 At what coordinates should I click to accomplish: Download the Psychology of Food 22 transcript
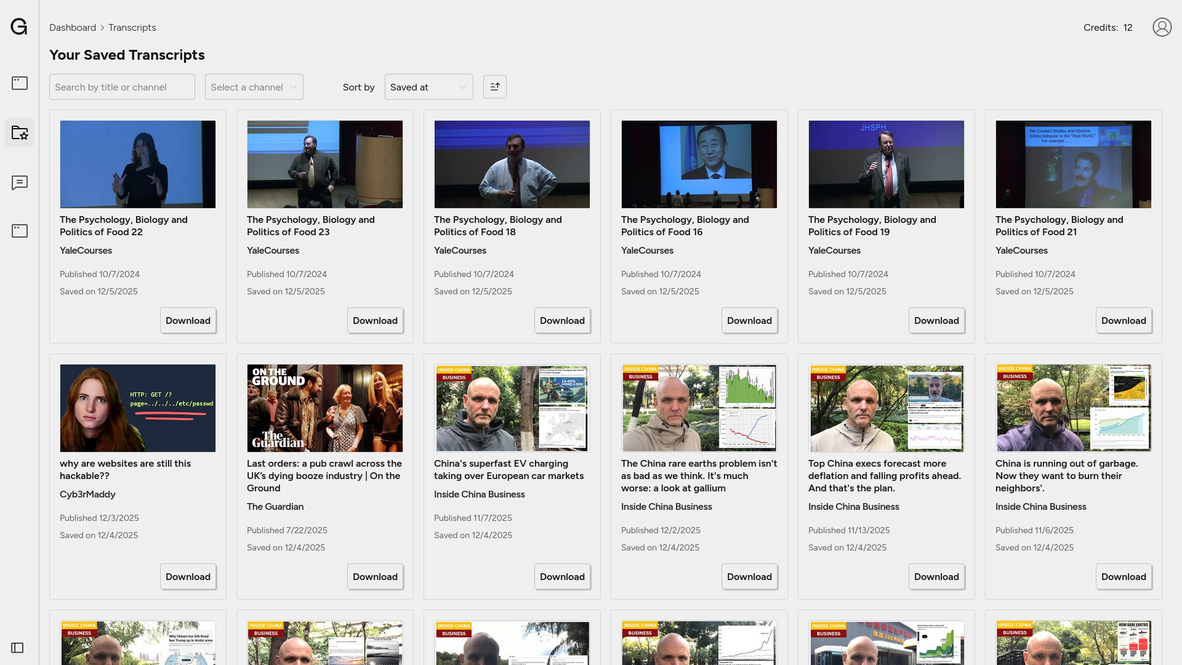(x=188, y=321)
